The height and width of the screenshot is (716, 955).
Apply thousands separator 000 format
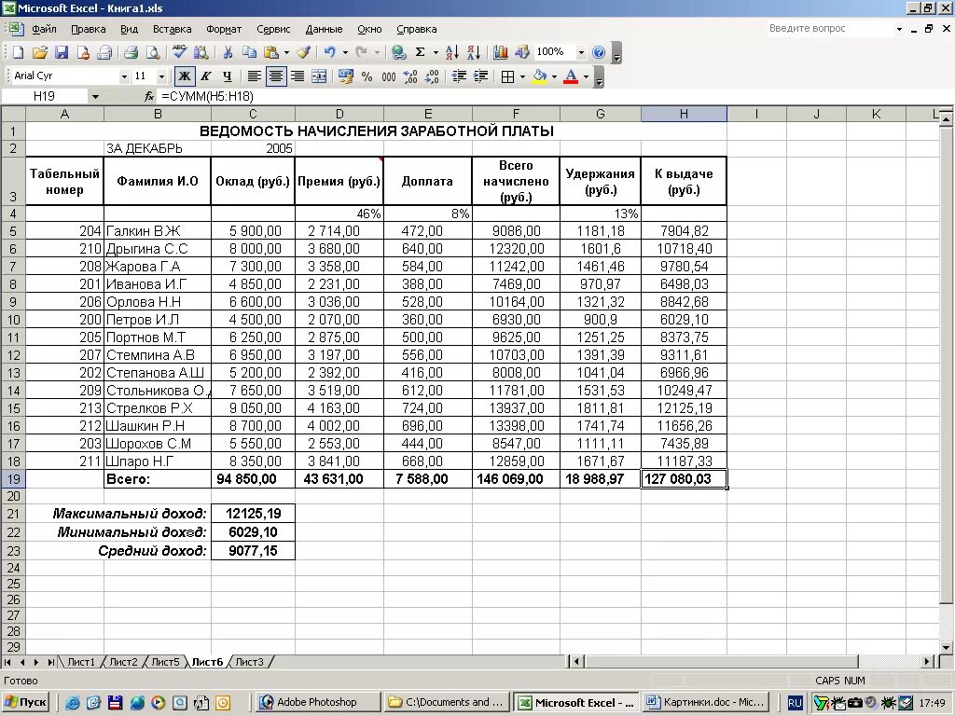(389, 76)
